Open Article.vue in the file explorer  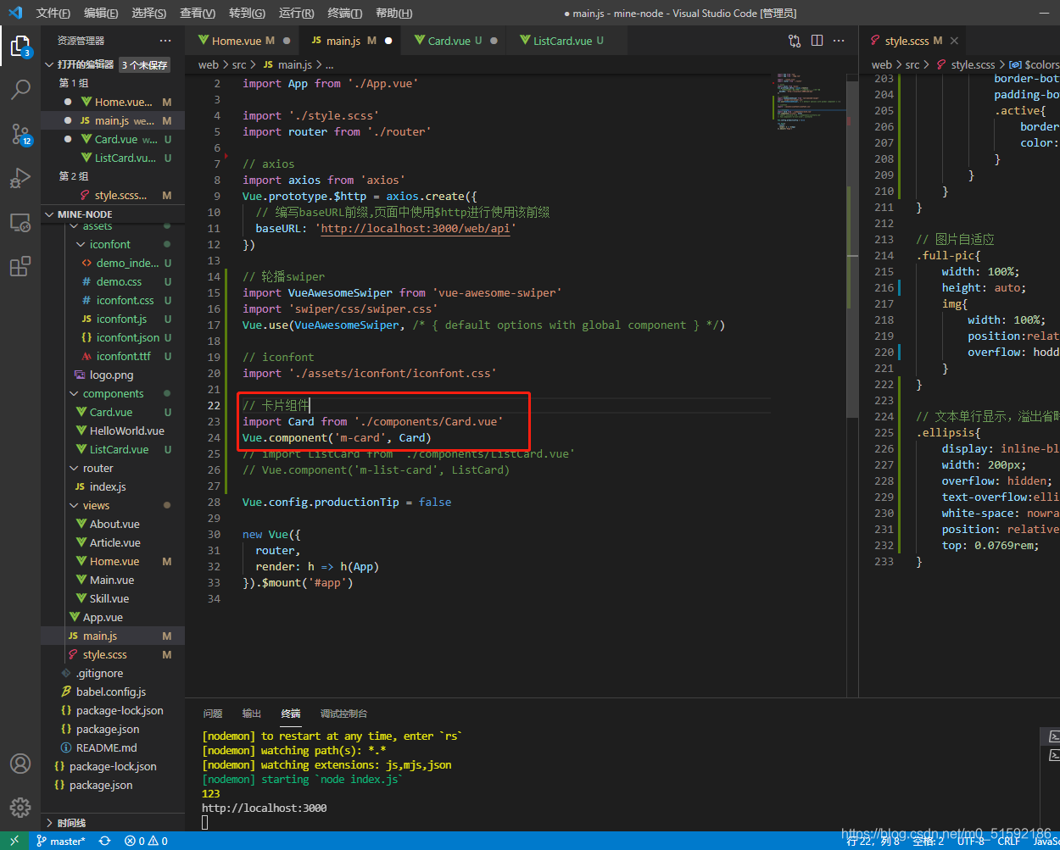click(x=115, y=542)
